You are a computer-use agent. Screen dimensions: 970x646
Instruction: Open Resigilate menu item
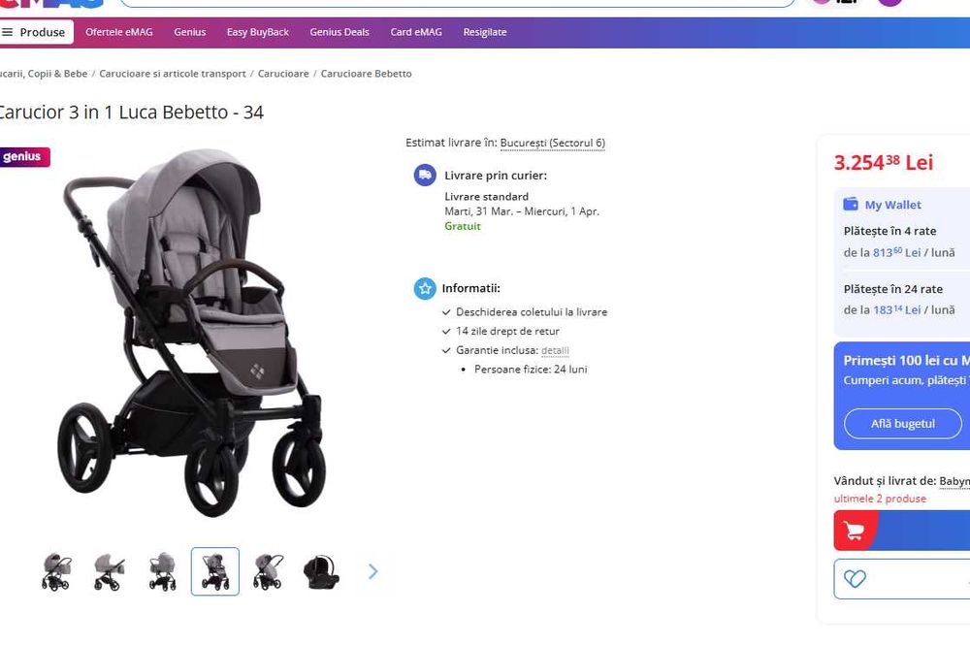(x=484, y=32)
